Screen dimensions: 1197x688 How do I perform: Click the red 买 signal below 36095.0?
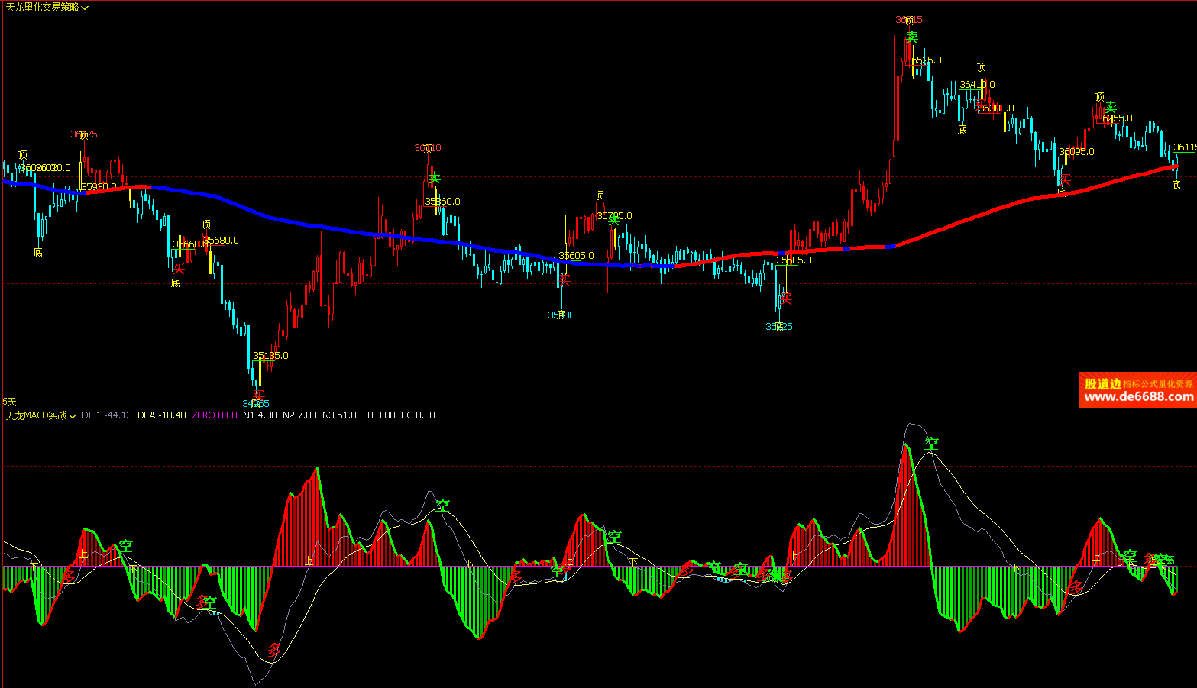pyautogui.click(x=1065, y=179)
